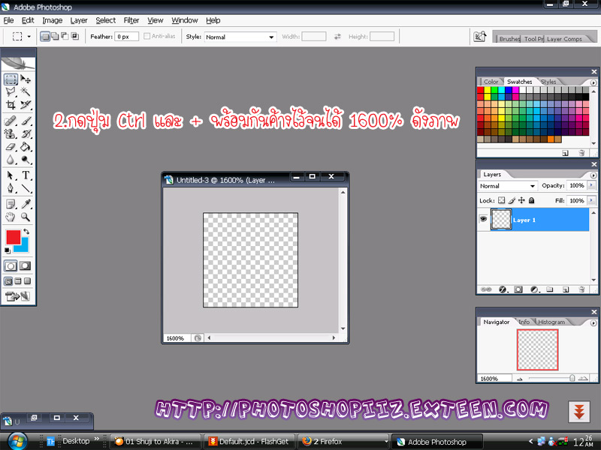
Task: Select the Paint Bucket tool
Action: (x=26, y=147)
